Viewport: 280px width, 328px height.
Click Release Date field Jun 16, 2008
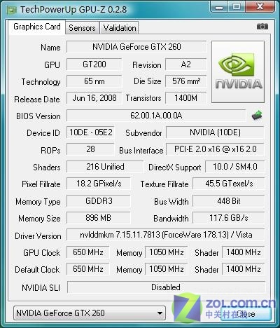[x=94, y=98]
